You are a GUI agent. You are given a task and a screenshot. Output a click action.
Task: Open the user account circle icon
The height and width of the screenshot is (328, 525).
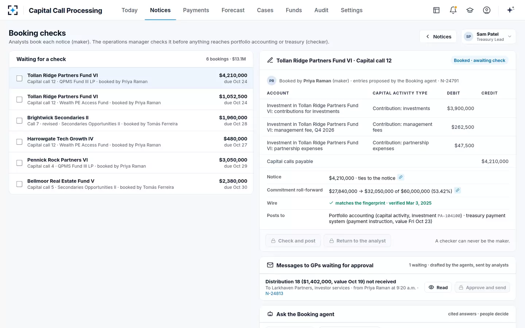(x=487, y=10)
